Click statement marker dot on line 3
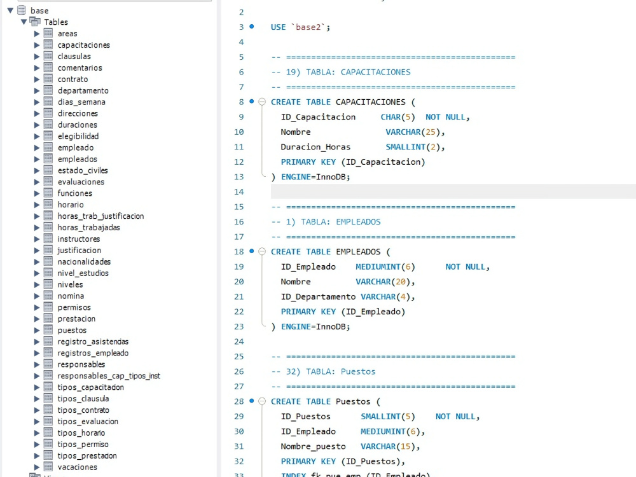 (251, 26)
